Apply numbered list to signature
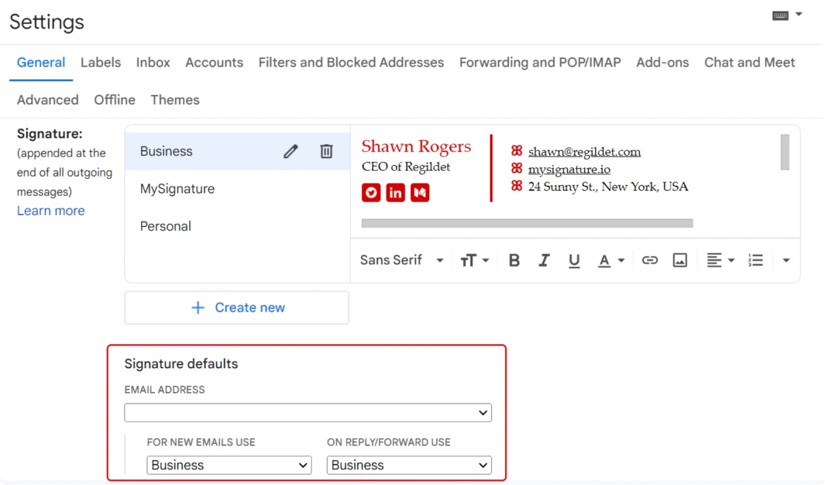The width and height of the screenshot is (825, 485). point(755,260)
